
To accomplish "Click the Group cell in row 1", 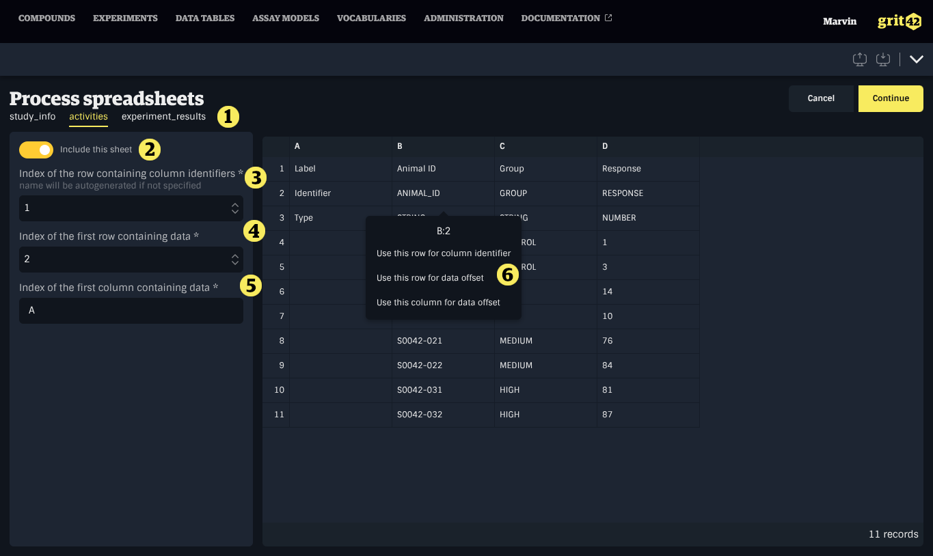I will pyautogui.click(x=546, y=169).
